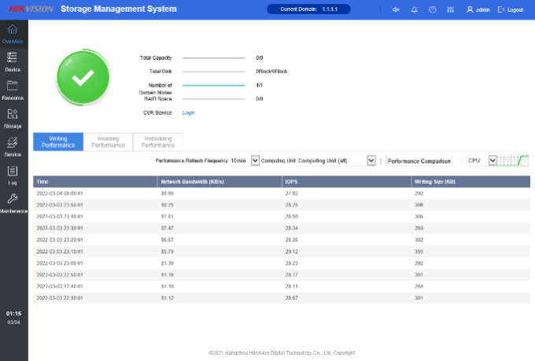This screenshot has width=535, height=361.
Task: Open the help question mark icon
Action: pos(432,9)
